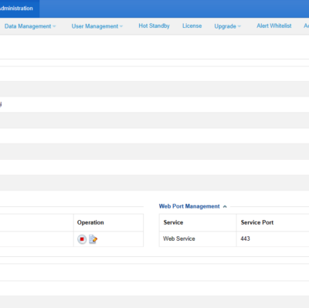Go to the Hot Standby page
This screenshot has height=308, width=309.
tap(154, 25)
